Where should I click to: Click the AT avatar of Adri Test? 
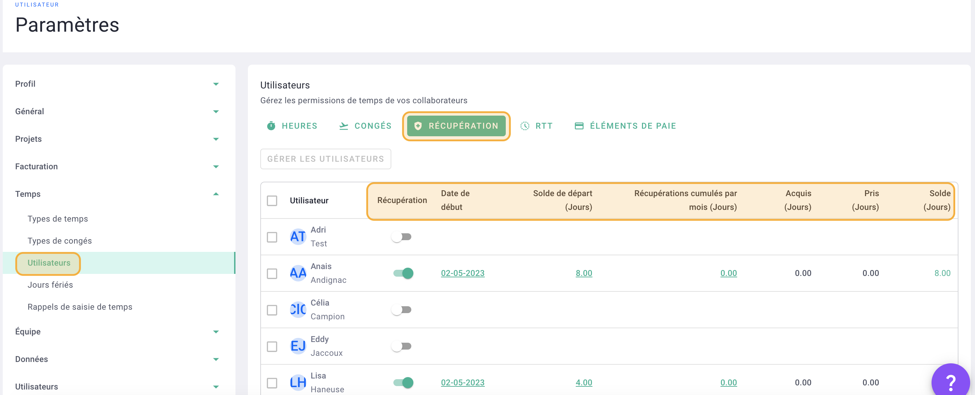(298, 236)
